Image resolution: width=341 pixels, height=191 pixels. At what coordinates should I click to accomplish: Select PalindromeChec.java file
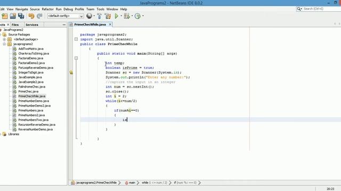(32, 86)
